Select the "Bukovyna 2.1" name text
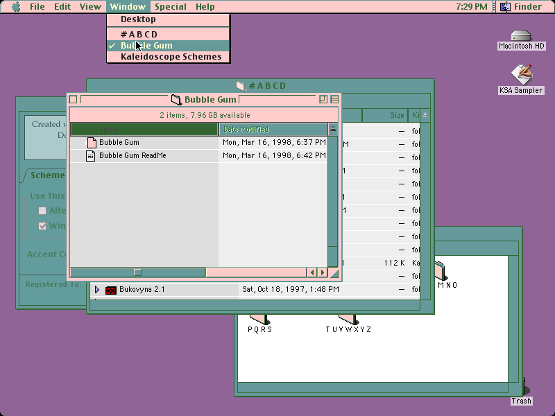Viewport: 555px width, 416px height. coord(142,290)
